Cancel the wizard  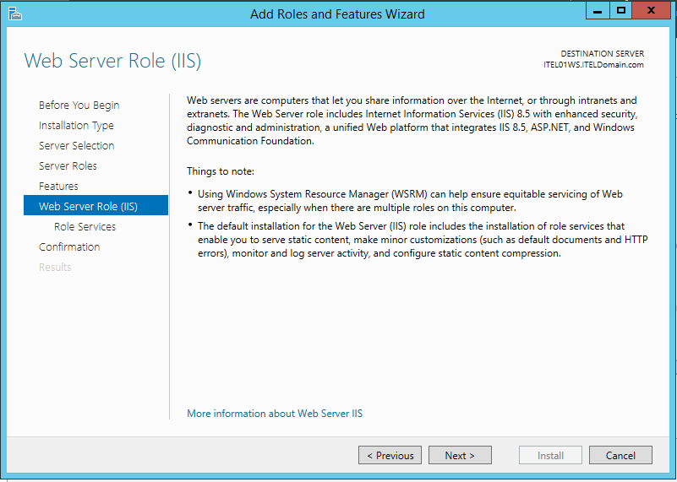point(620,455)
